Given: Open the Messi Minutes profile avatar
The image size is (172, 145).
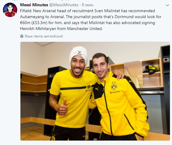Looking at the screenshot, I should click(x=10, y=10).
